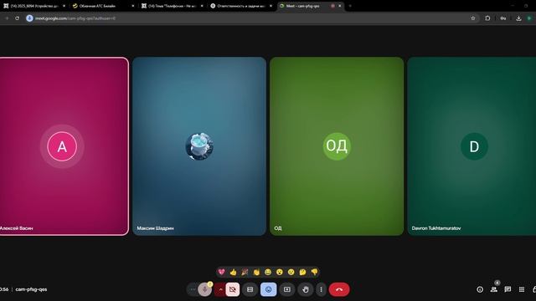Select Алексей Васин participant tile
The image size is (536, 301).
click(64, 146)
